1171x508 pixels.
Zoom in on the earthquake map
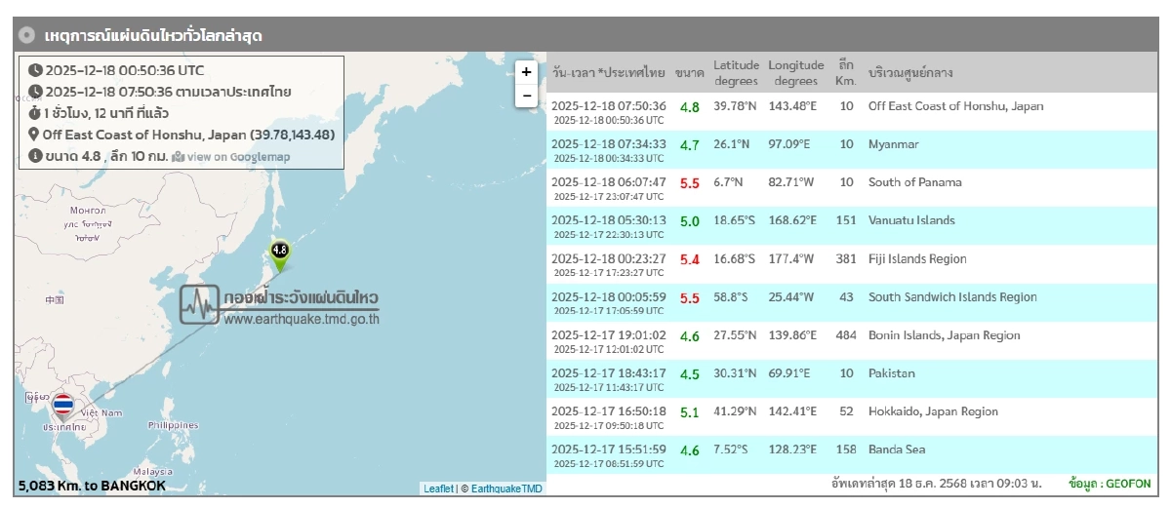click(x=526, y=72)
